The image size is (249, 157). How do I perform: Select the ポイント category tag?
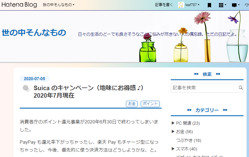coord(150,104)
